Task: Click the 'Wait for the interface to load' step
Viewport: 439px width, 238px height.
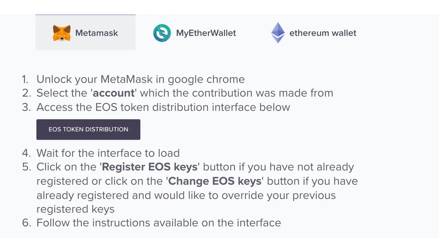Action: 108,153
